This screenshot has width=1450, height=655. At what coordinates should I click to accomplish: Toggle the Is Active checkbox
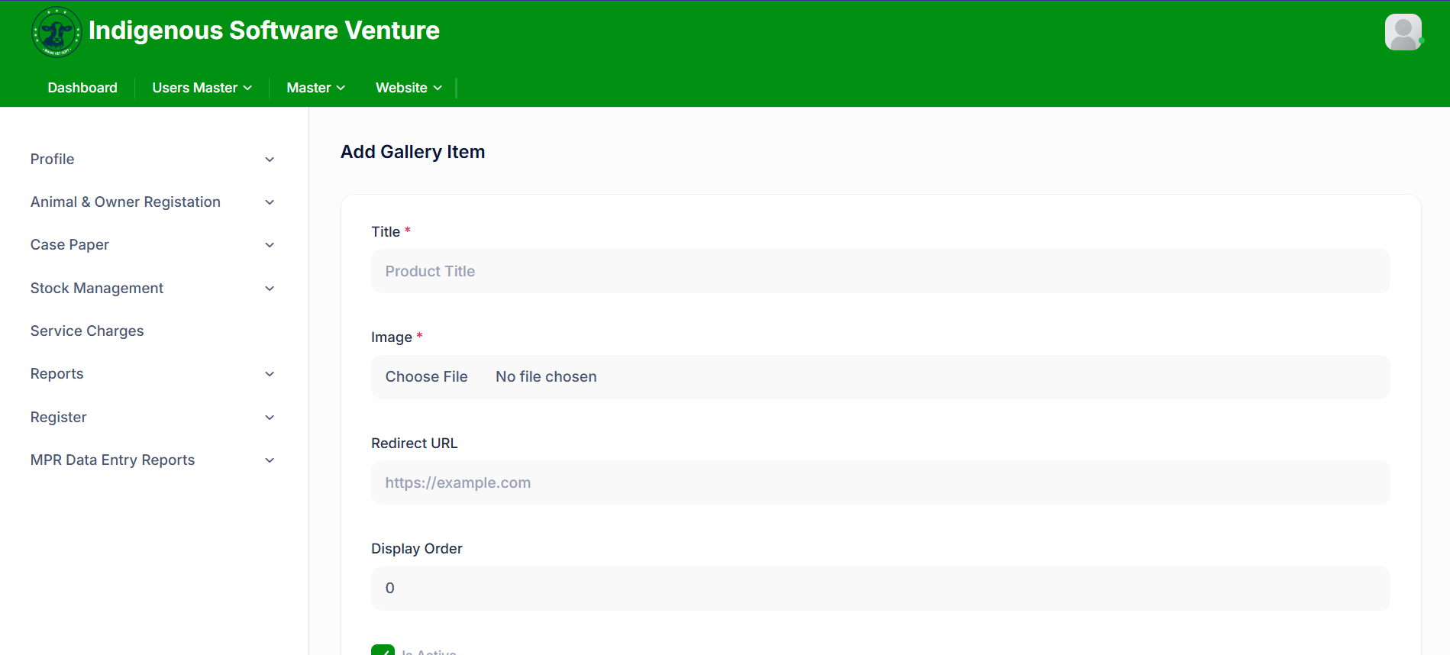(x=383, y=650)
